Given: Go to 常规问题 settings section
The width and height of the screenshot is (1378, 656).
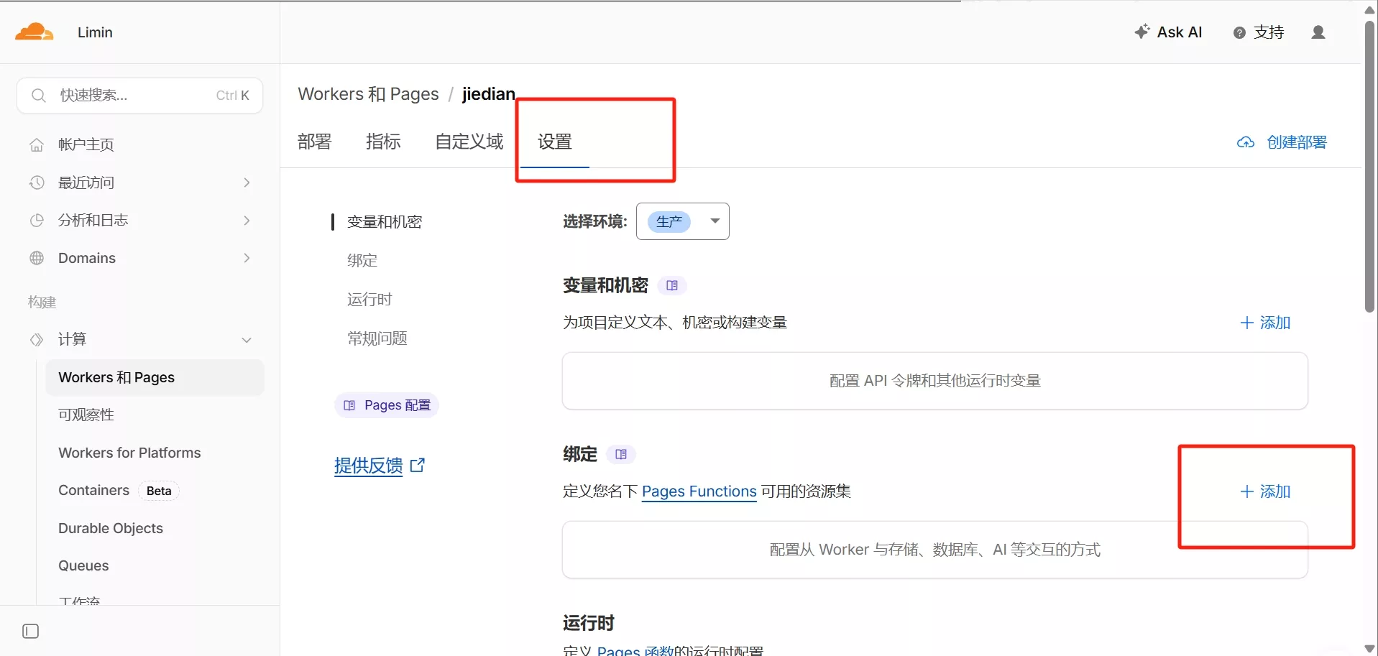Looking at the screenshot, I should pyautogui.click(x=377, y=338).
